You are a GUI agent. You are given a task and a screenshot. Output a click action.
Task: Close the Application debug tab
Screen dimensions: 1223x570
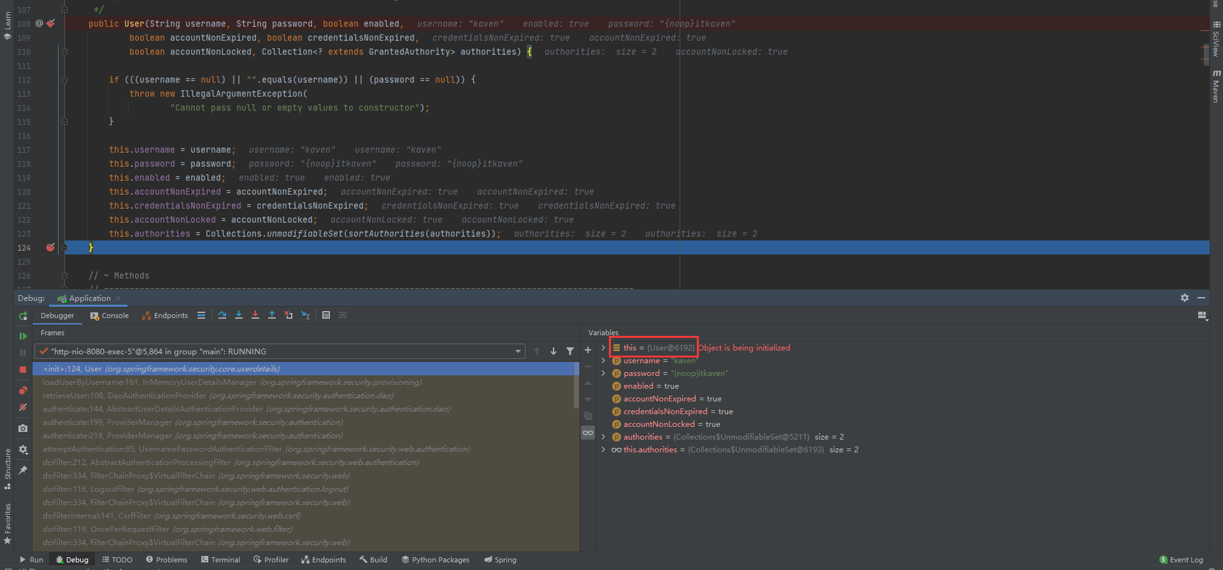118,298
